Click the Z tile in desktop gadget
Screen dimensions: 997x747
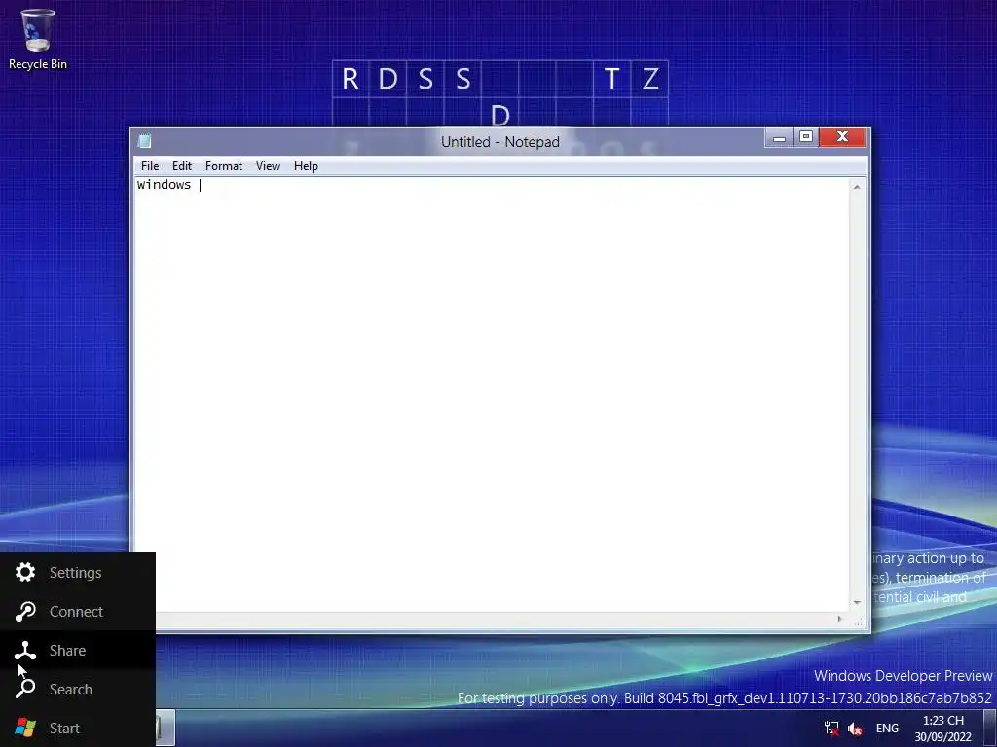click(x=649, y=79)
